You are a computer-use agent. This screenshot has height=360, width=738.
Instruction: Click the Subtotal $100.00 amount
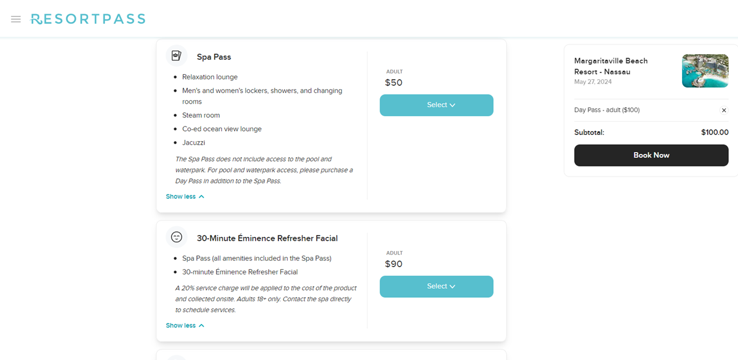(716, 131)
